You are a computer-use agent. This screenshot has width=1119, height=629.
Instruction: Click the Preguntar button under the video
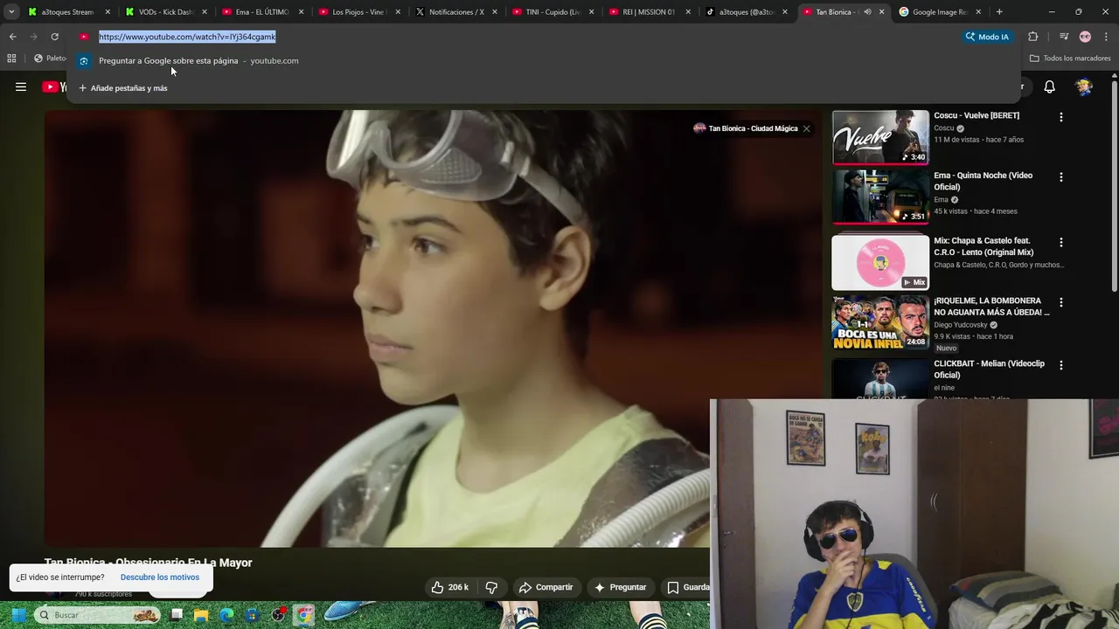(620, 587)
